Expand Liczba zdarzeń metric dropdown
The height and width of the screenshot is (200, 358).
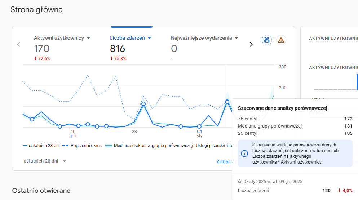(149, 38)
